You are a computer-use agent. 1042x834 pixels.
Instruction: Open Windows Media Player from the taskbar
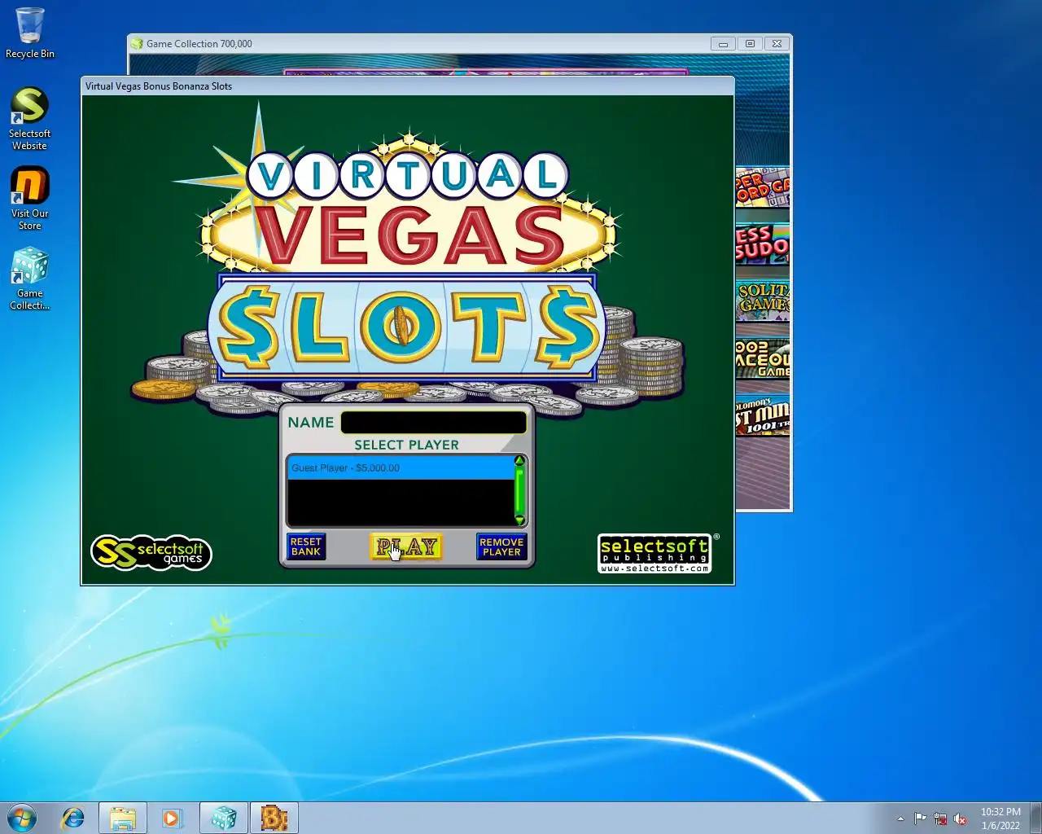(x=172, y=818)
